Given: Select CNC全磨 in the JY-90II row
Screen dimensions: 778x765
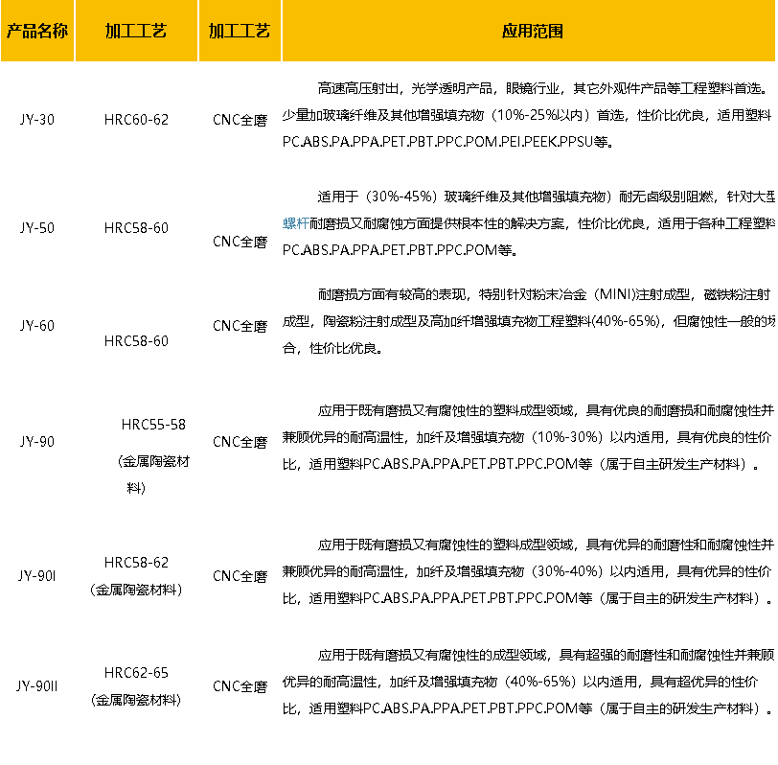Looking at the screenshot, I should (x=240, y=687).
